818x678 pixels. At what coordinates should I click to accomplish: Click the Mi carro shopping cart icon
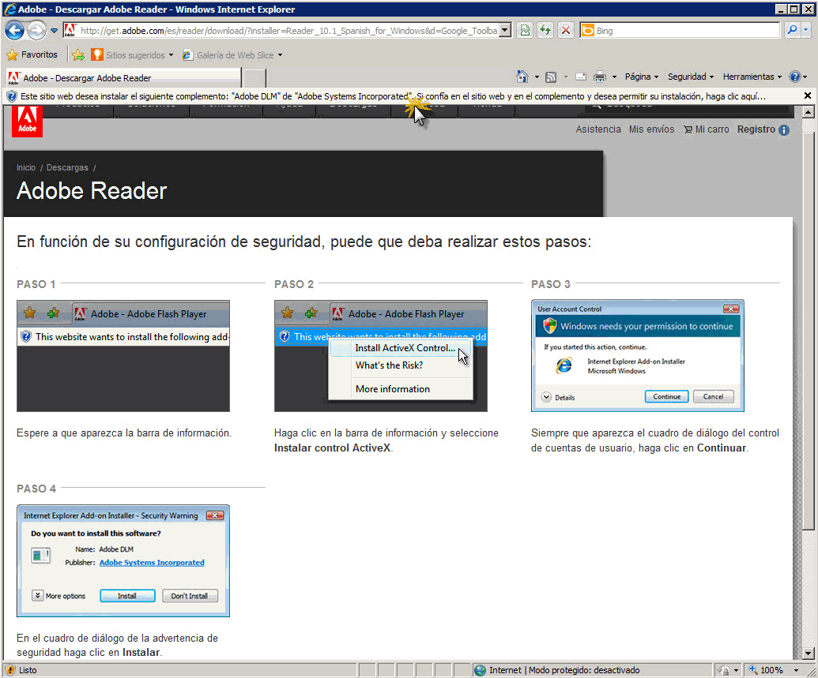point(688,129)
